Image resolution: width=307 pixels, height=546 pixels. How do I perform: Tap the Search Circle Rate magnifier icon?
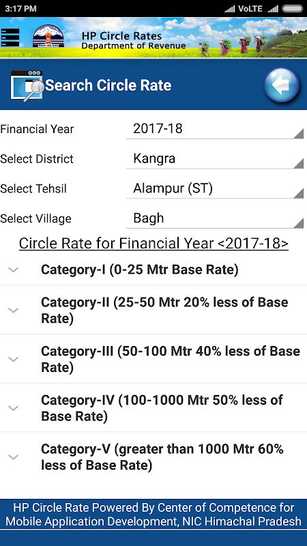coord(27,85)
